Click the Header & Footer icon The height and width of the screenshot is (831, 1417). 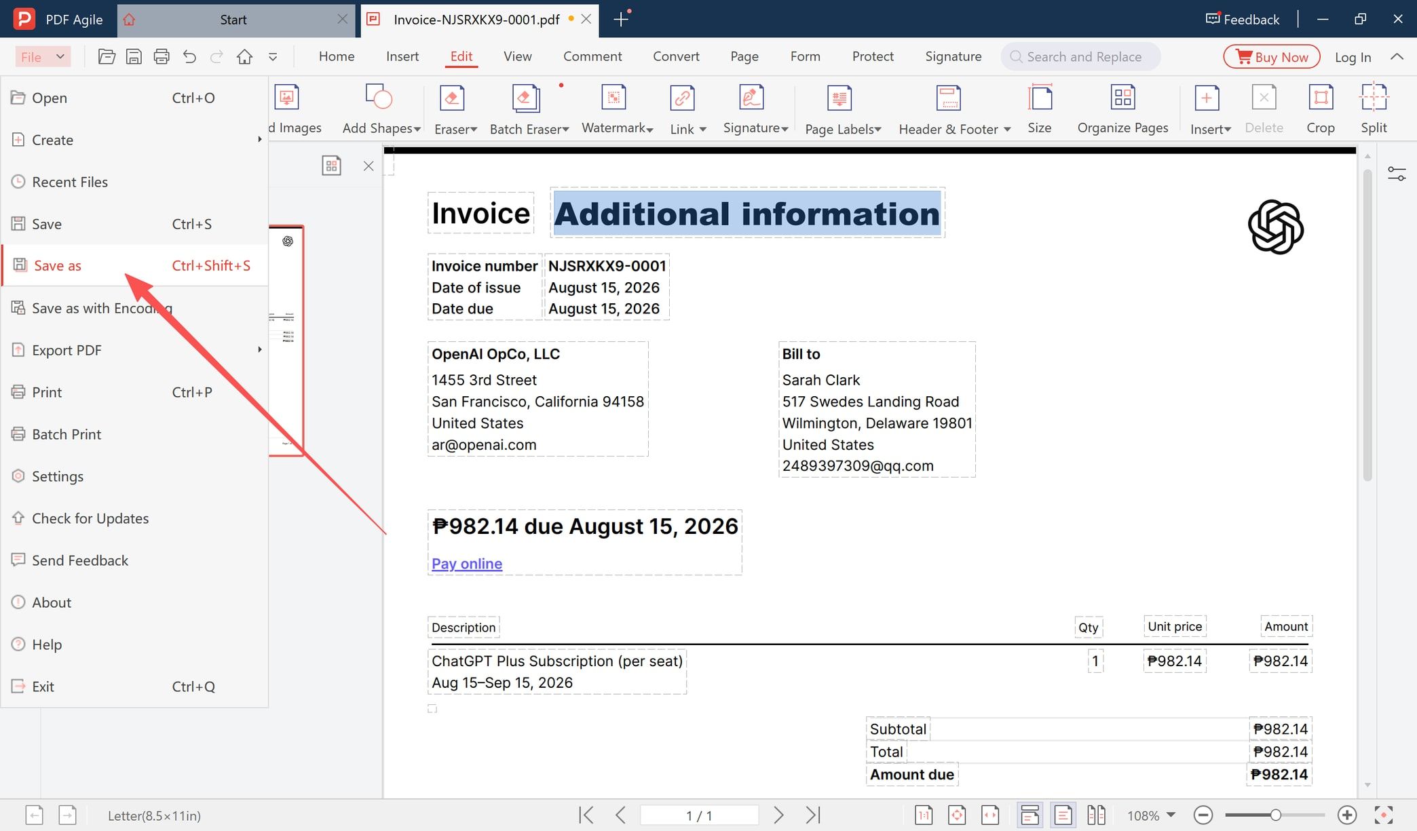(948, 98)
